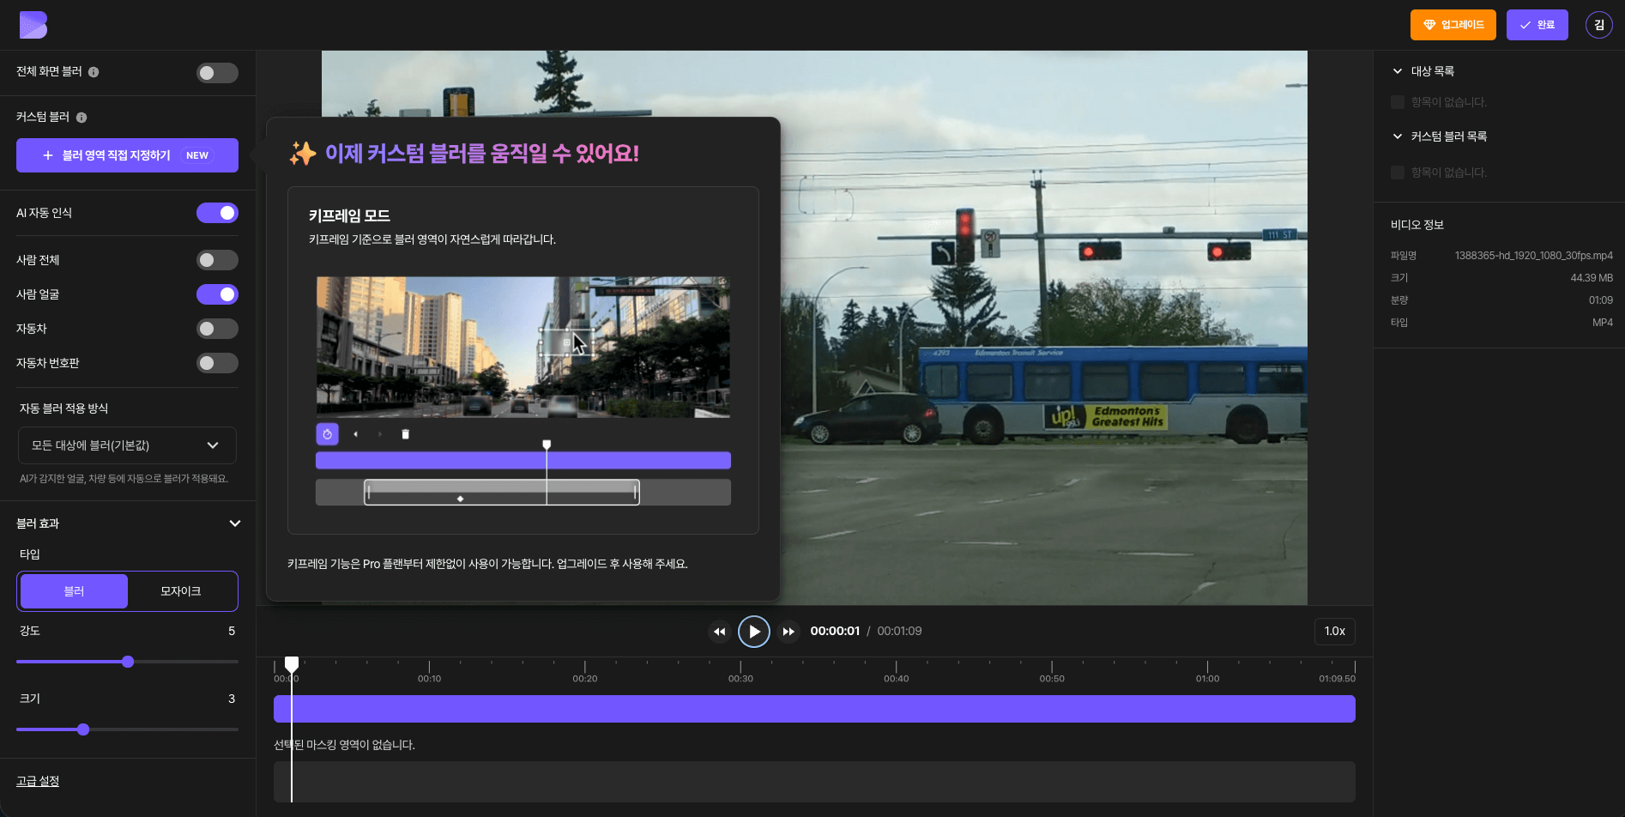Select the 블러 type tab
Viewport: 1625px width, 817px height.
pyautogui.click(x=74, y=591)
